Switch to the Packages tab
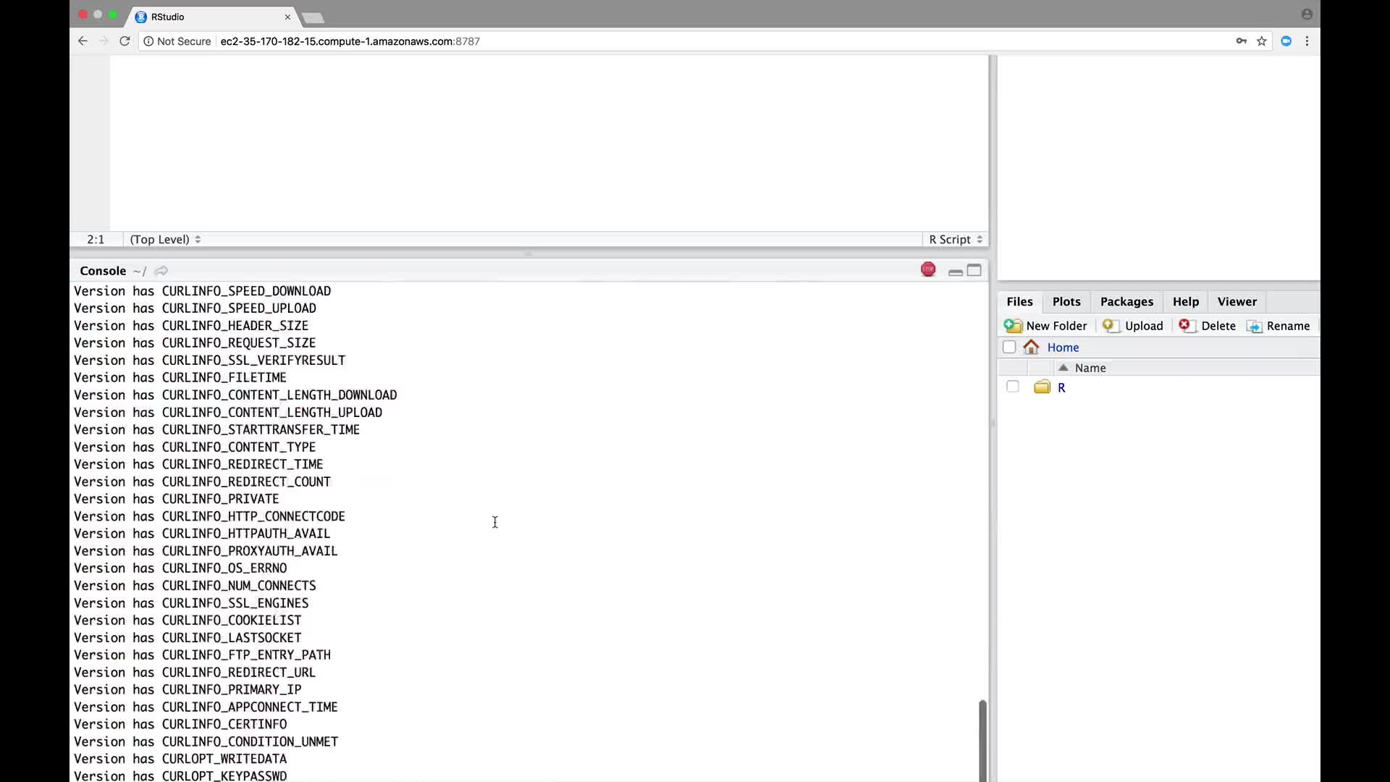1390x782 pixels. [1126, 302]
